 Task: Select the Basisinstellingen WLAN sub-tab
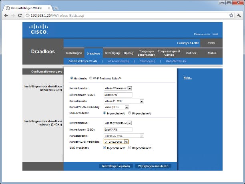[x=83, y=61]
